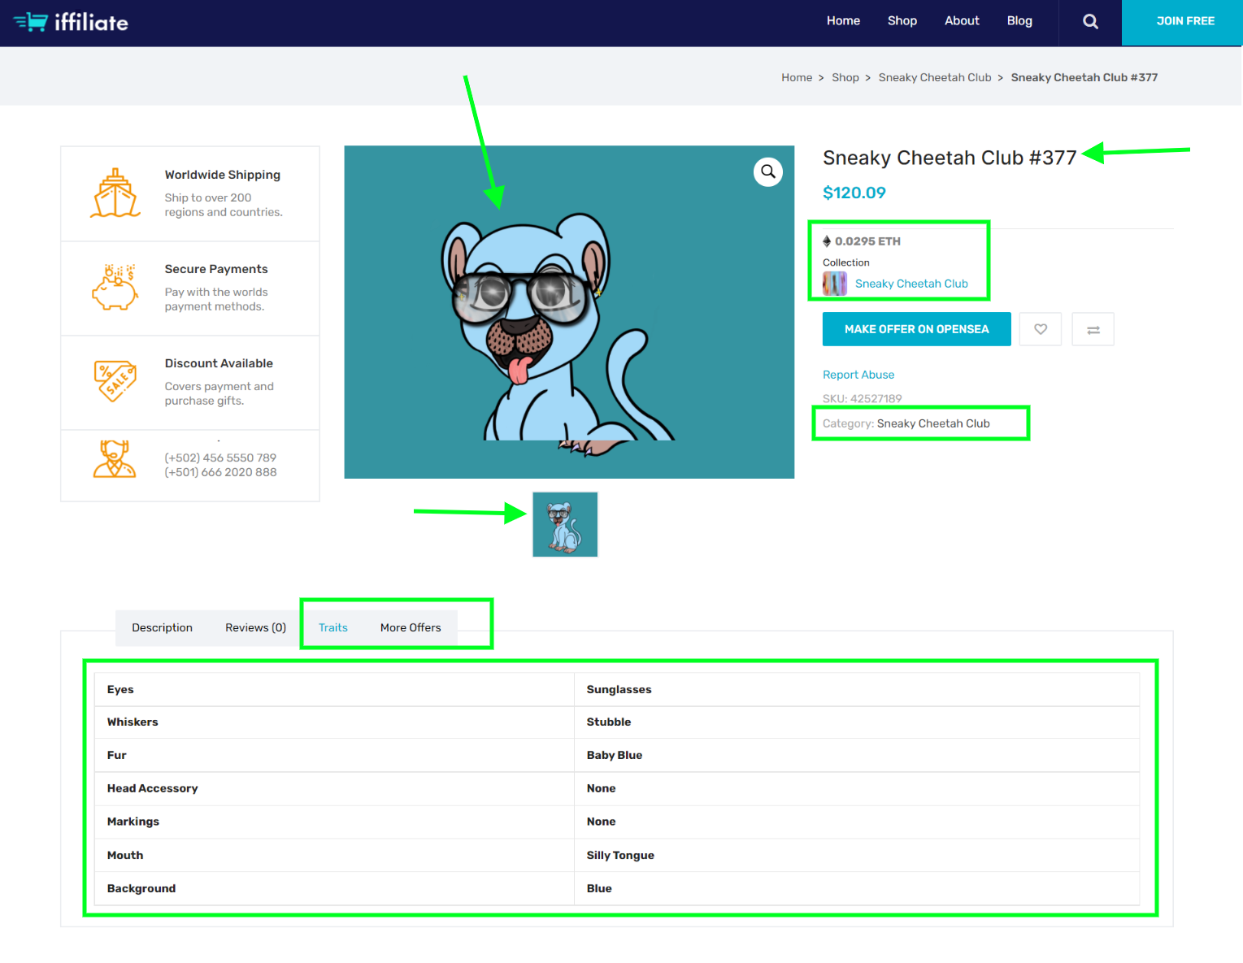Click the $120.09 price
1243x963 pixels.
(854, 193)
